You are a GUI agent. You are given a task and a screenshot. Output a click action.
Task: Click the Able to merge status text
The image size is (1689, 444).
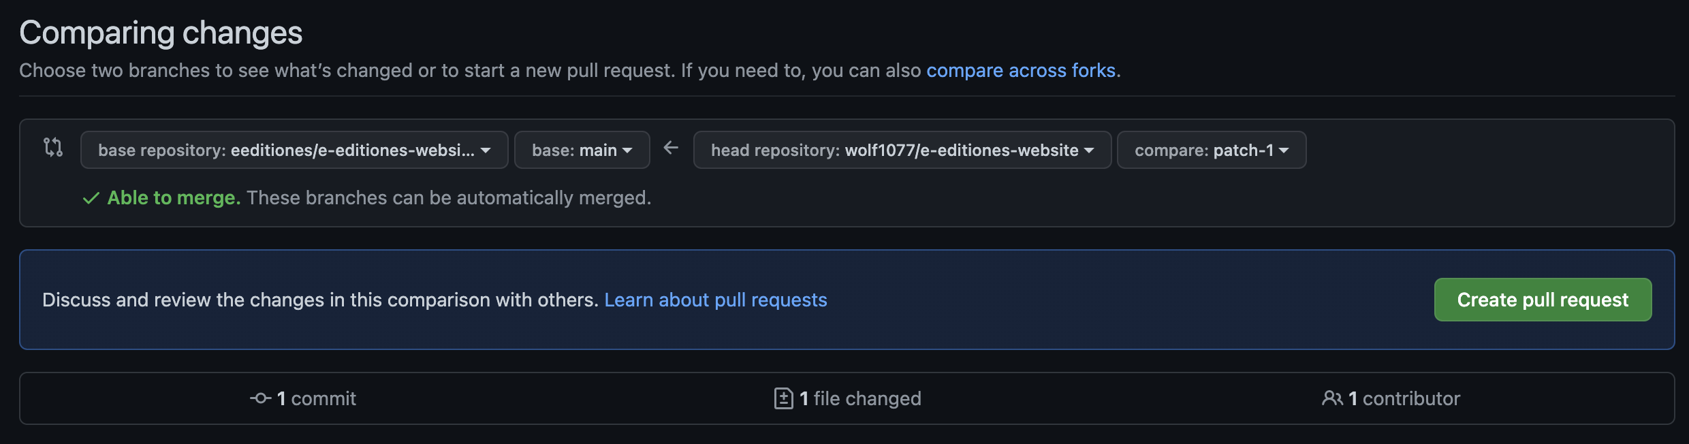(174, 198)
